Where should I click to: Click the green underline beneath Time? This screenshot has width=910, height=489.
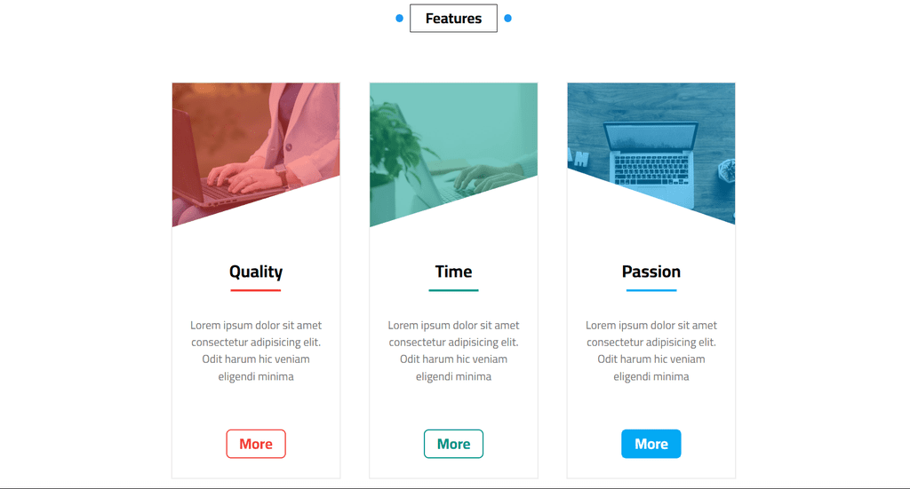click(453, 290)
